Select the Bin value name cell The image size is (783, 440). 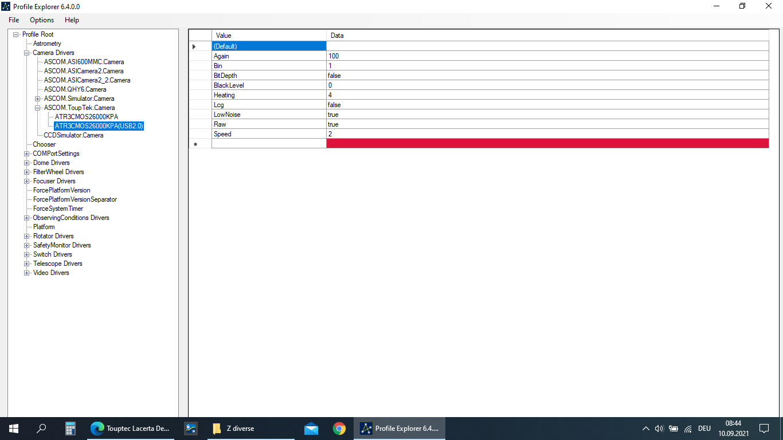pyautogui.click(x=269, y=66)
